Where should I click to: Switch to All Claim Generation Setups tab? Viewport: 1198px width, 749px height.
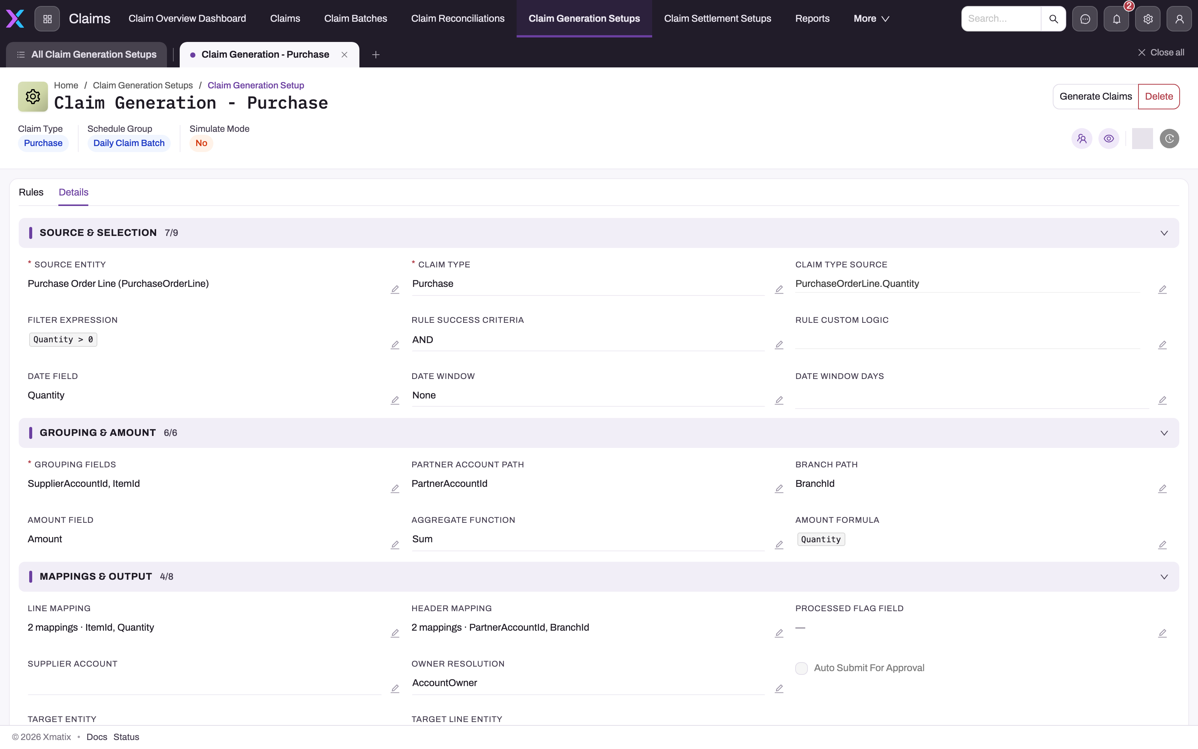click(86, 55)
